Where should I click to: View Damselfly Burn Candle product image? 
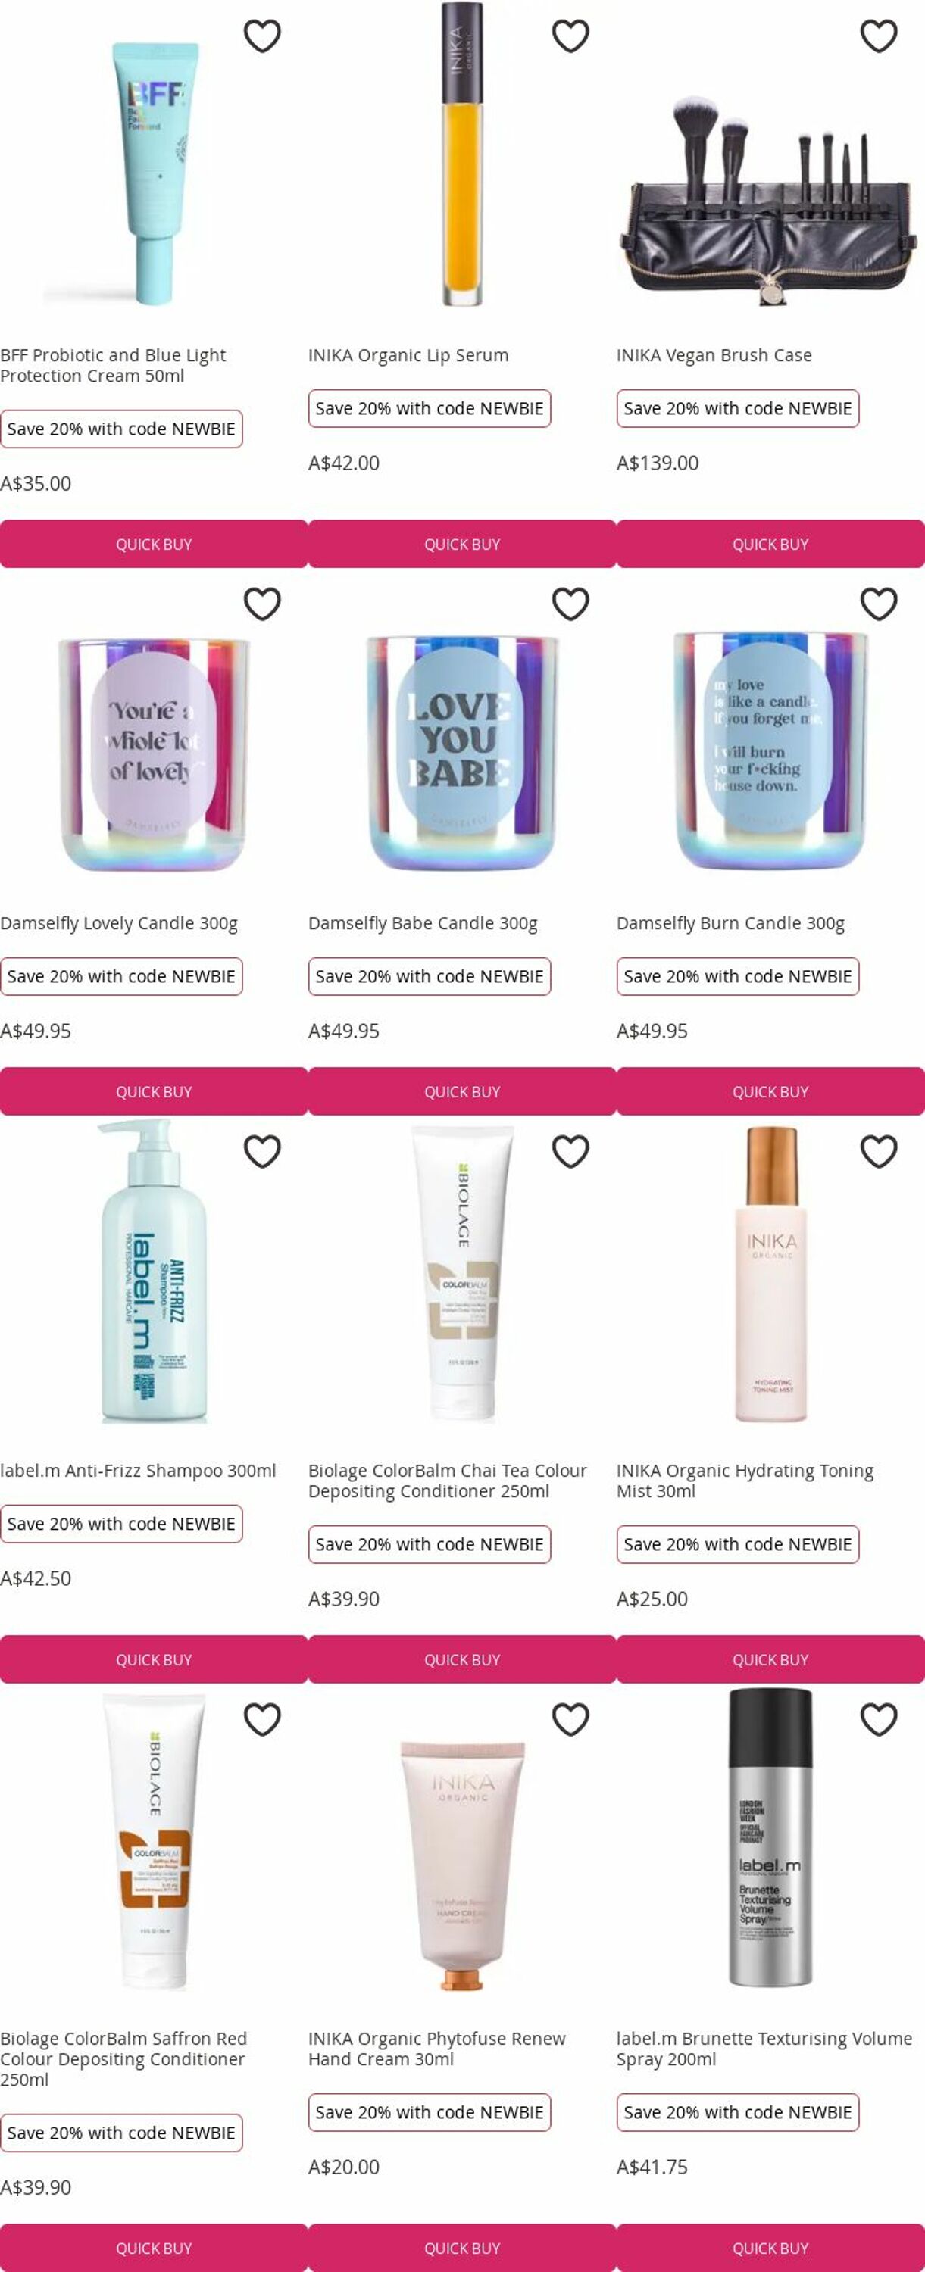pos(770,751)
